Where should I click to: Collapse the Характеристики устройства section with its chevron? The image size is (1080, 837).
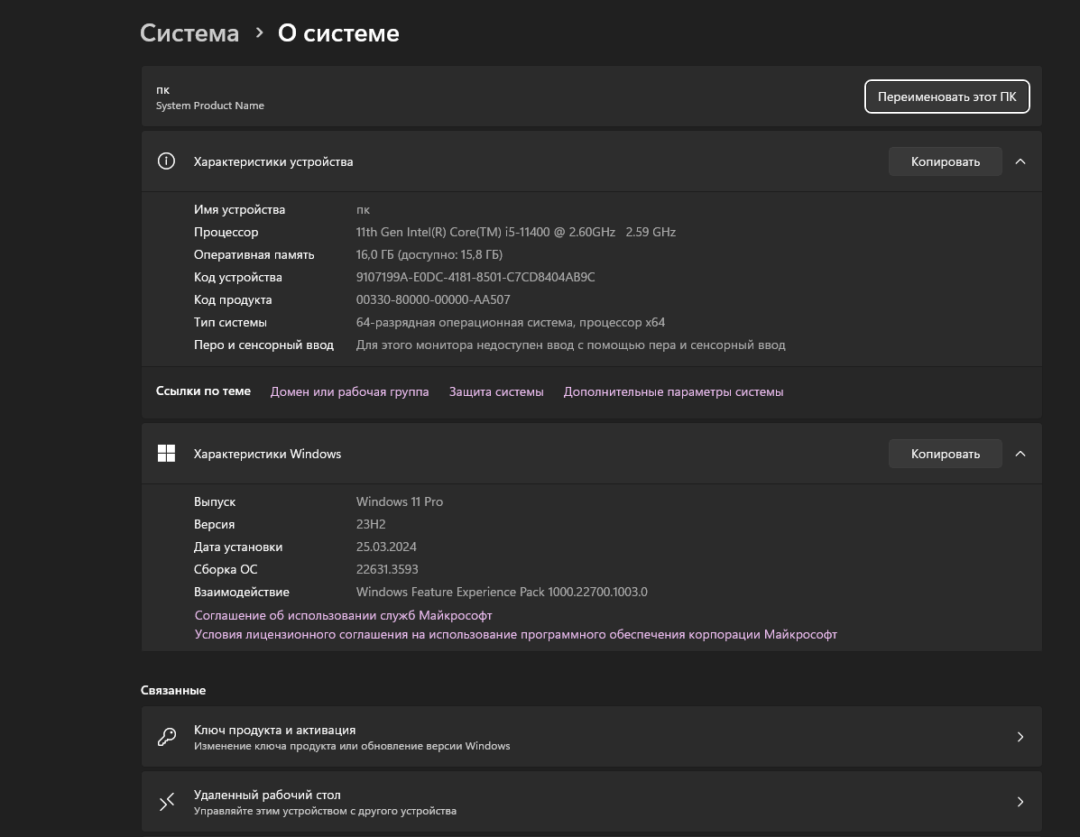coord(1020,161)
